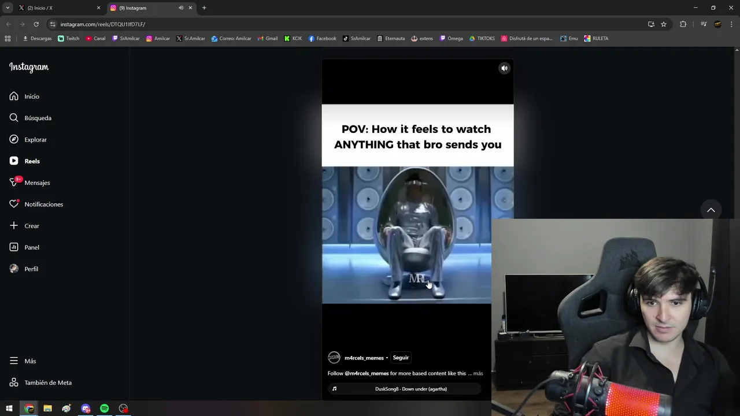Open También de Meta apps
The image size is (740, 416).
point(40,382)
